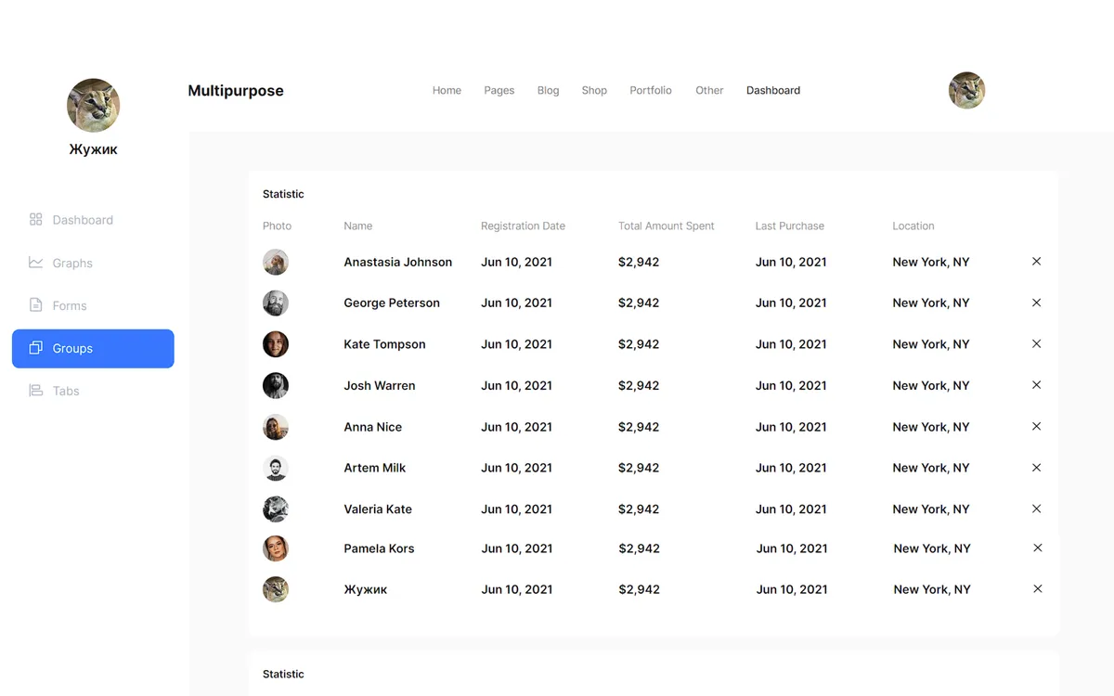Click the Tabs icon in the sidebar

pos(36,391)
